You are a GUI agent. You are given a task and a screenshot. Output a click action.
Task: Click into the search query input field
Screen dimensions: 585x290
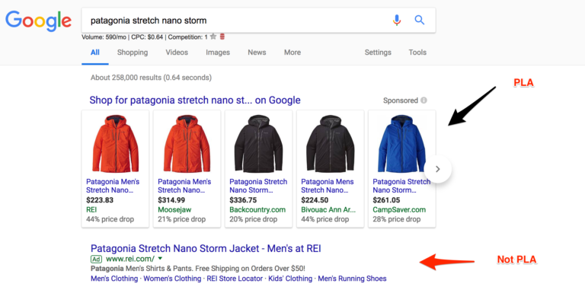tap(238, 20)
